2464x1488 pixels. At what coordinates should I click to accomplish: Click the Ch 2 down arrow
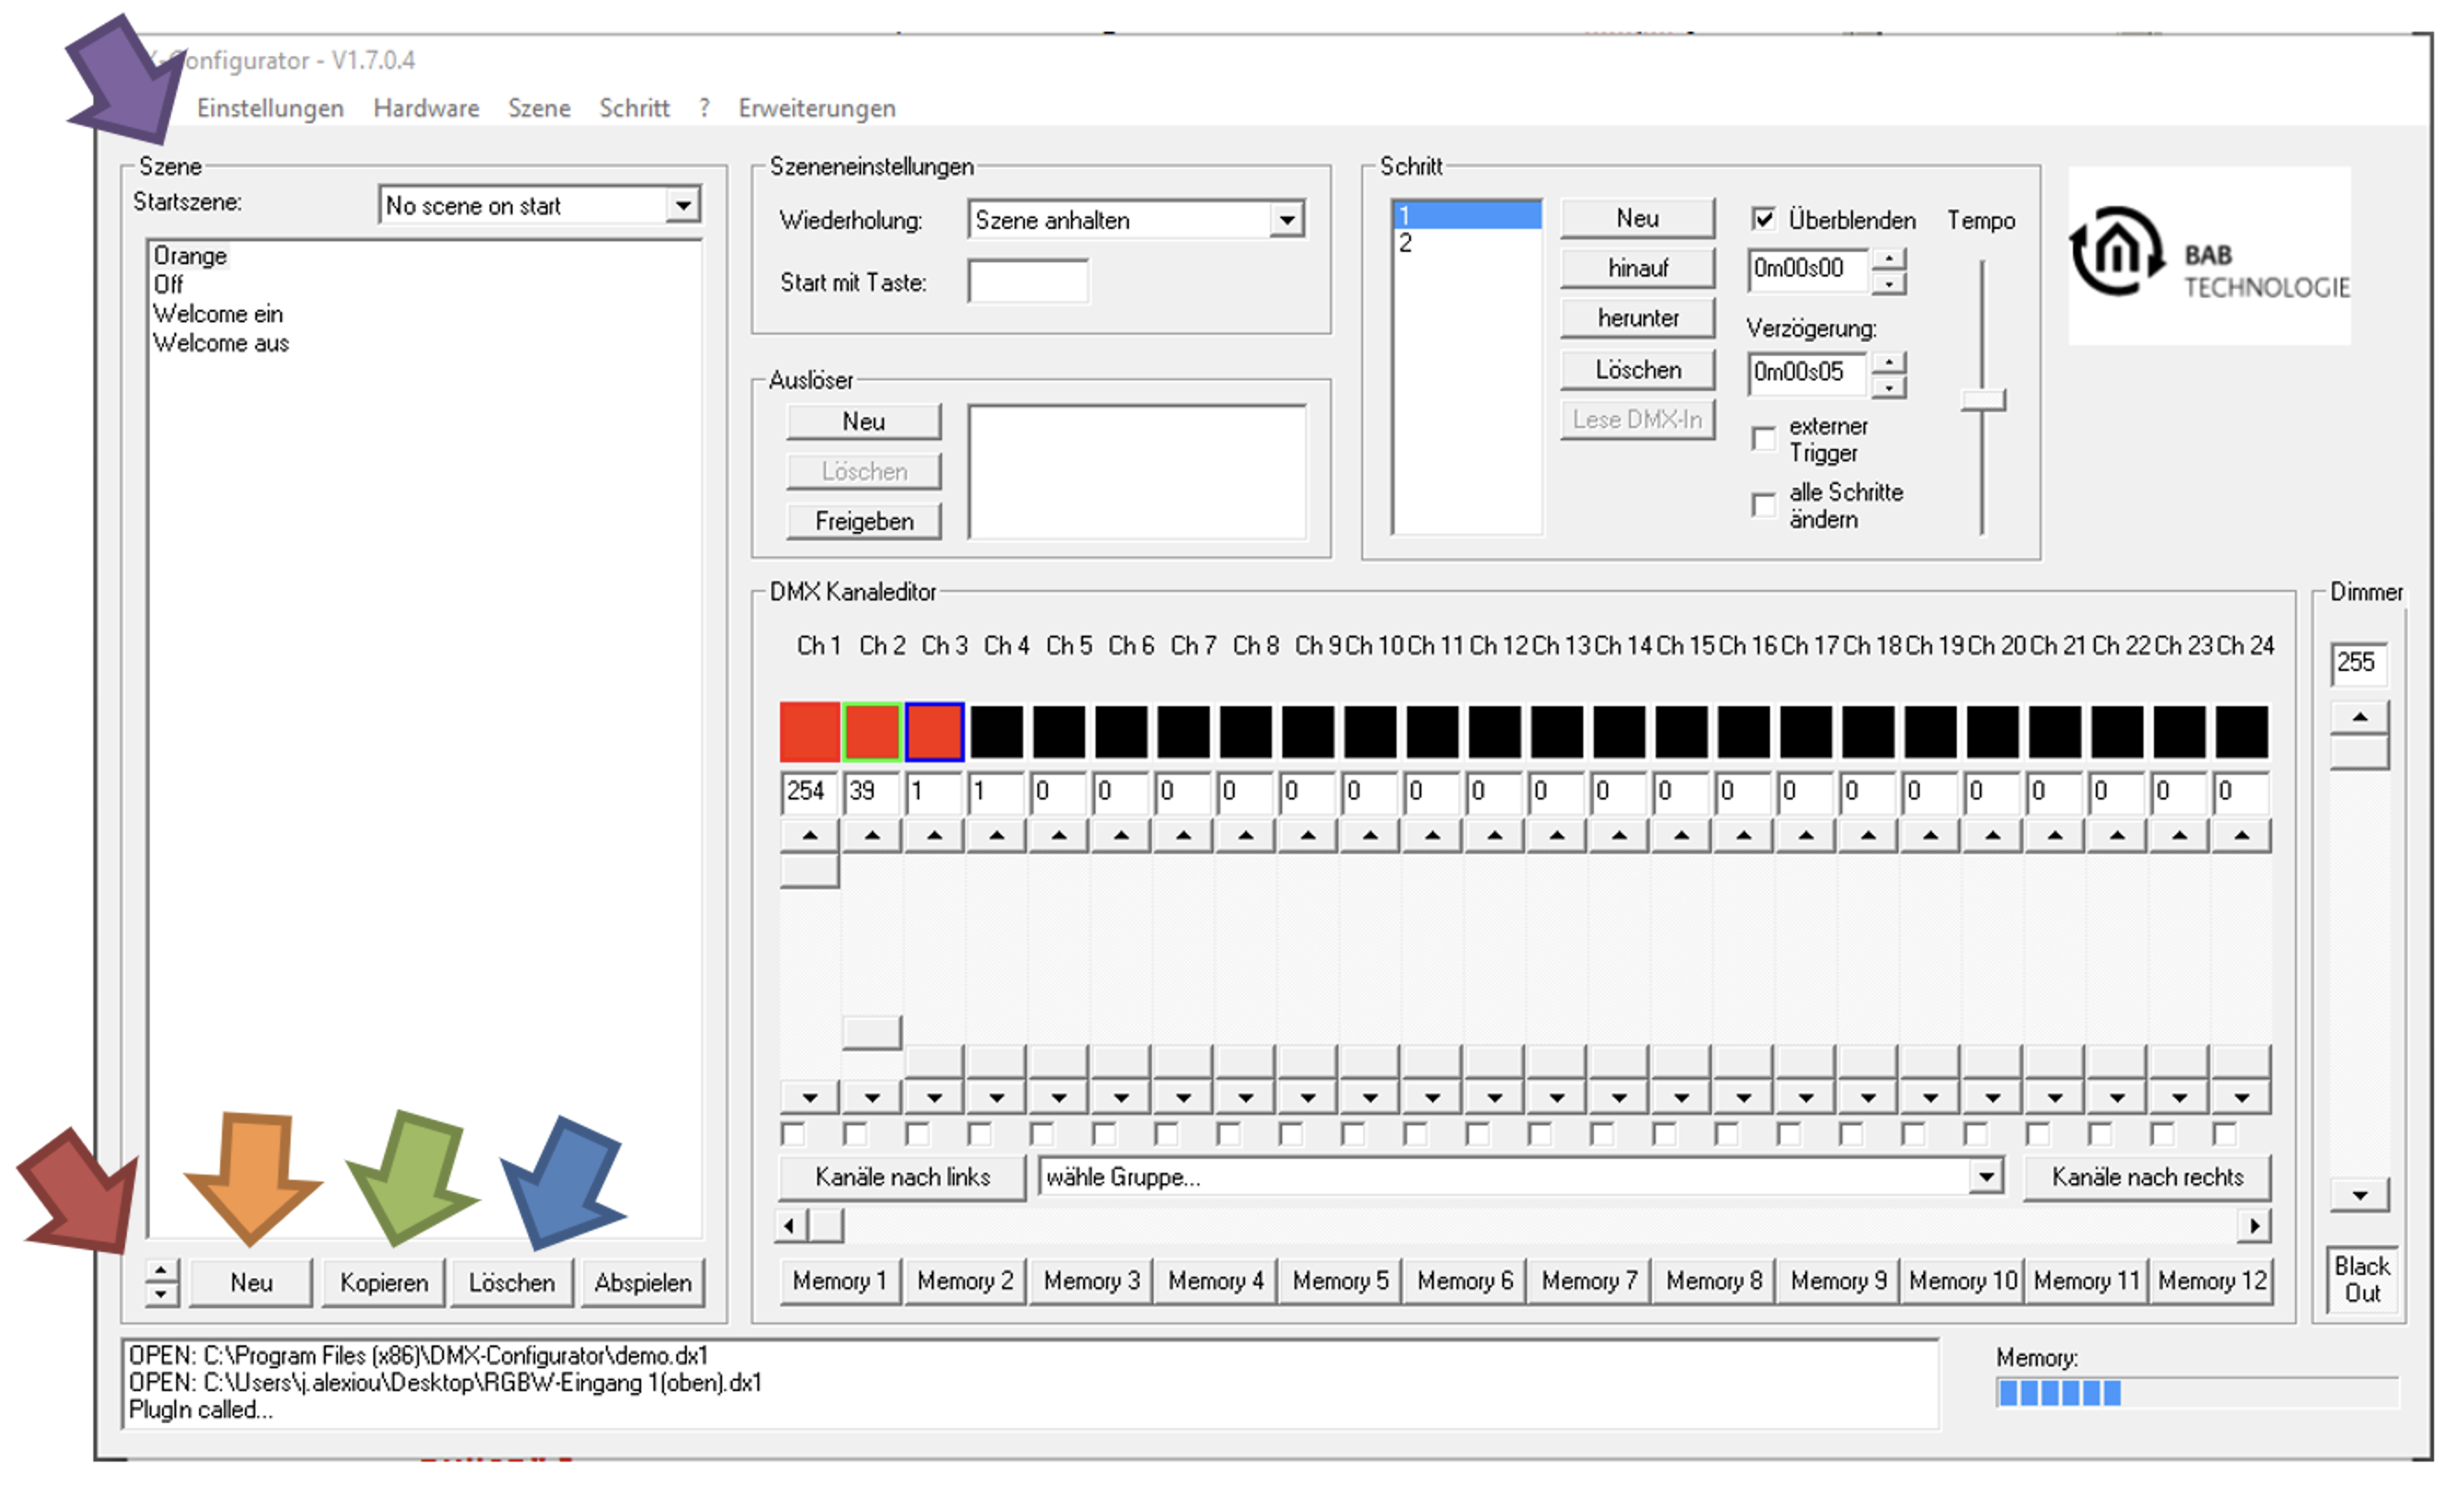pos(871,1098)
